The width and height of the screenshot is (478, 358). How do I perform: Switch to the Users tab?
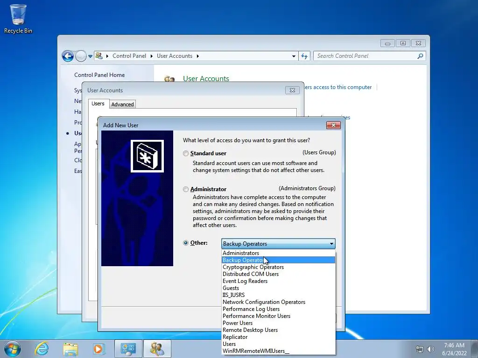click(98, 103)
